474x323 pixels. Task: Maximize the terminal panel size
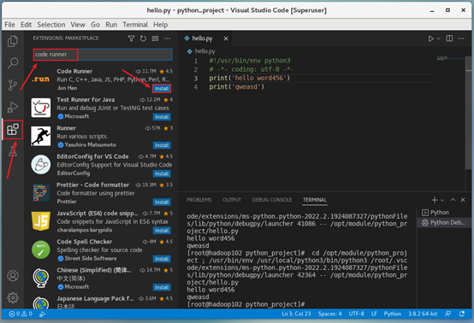453,200
